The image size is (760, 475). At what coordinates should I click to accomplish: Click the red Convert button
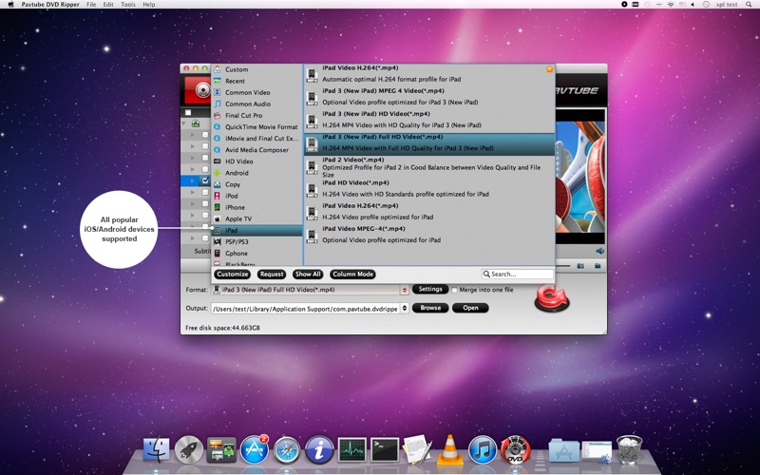pyautogui.click(x=551, y=298)
